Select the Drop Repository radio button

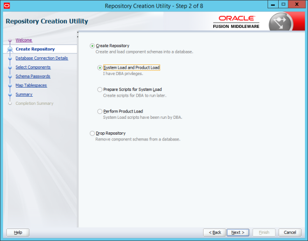click(x=92, y=133)
